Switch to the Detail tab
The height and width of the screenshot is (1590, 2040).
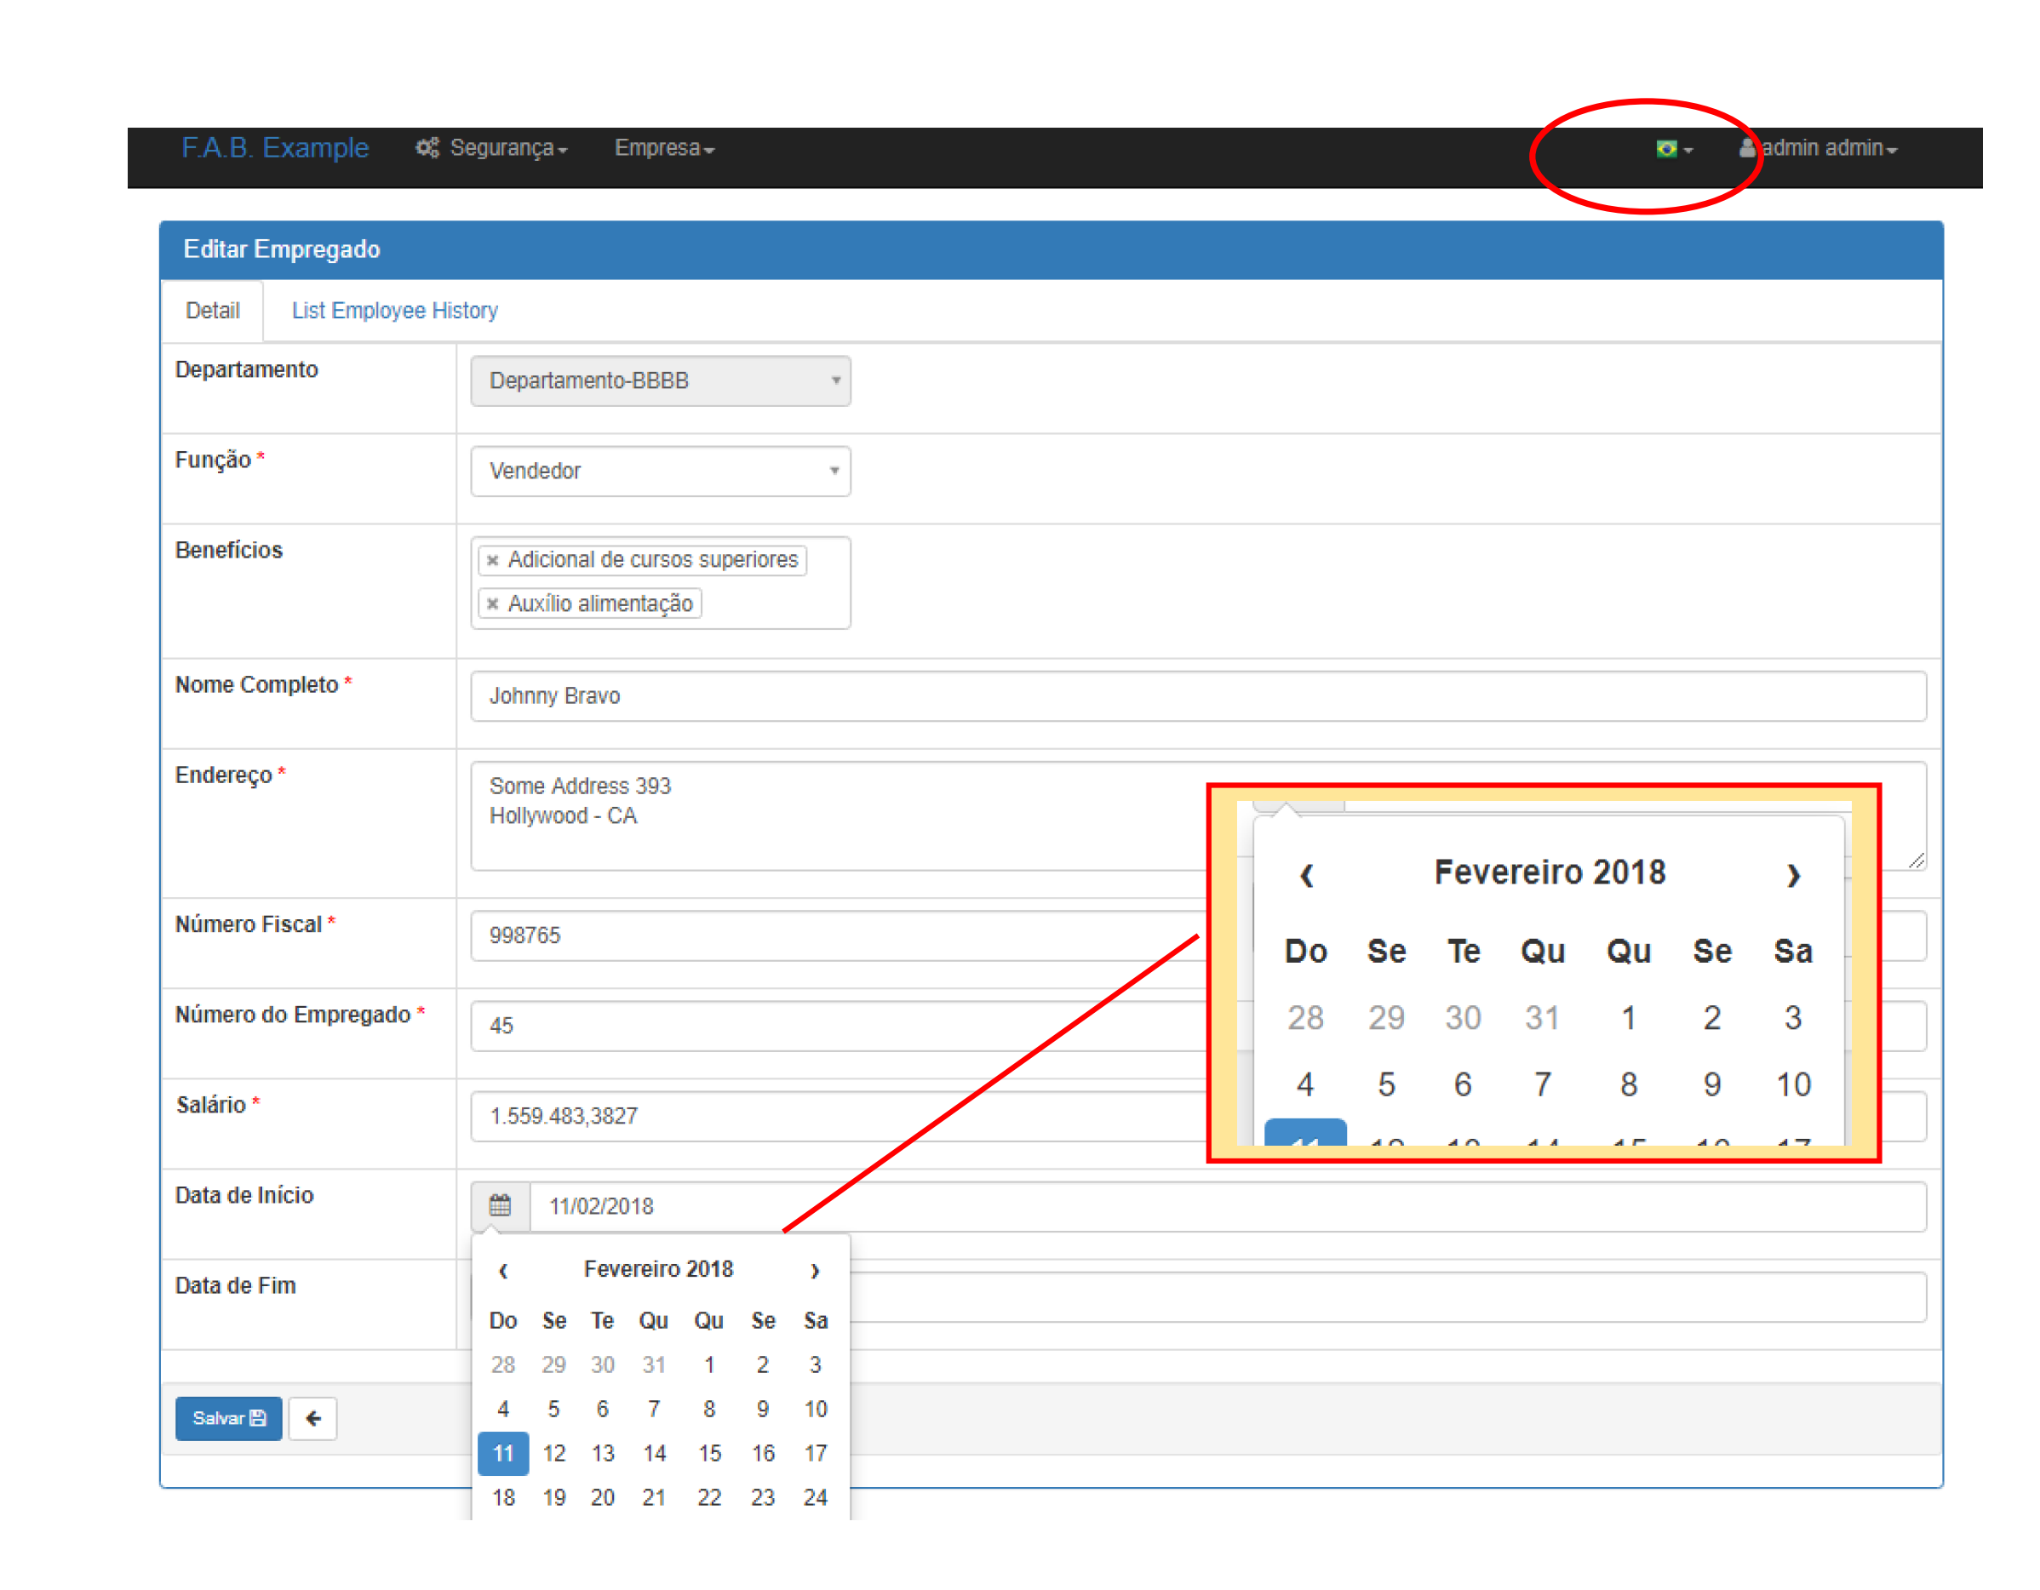(212, 310)
